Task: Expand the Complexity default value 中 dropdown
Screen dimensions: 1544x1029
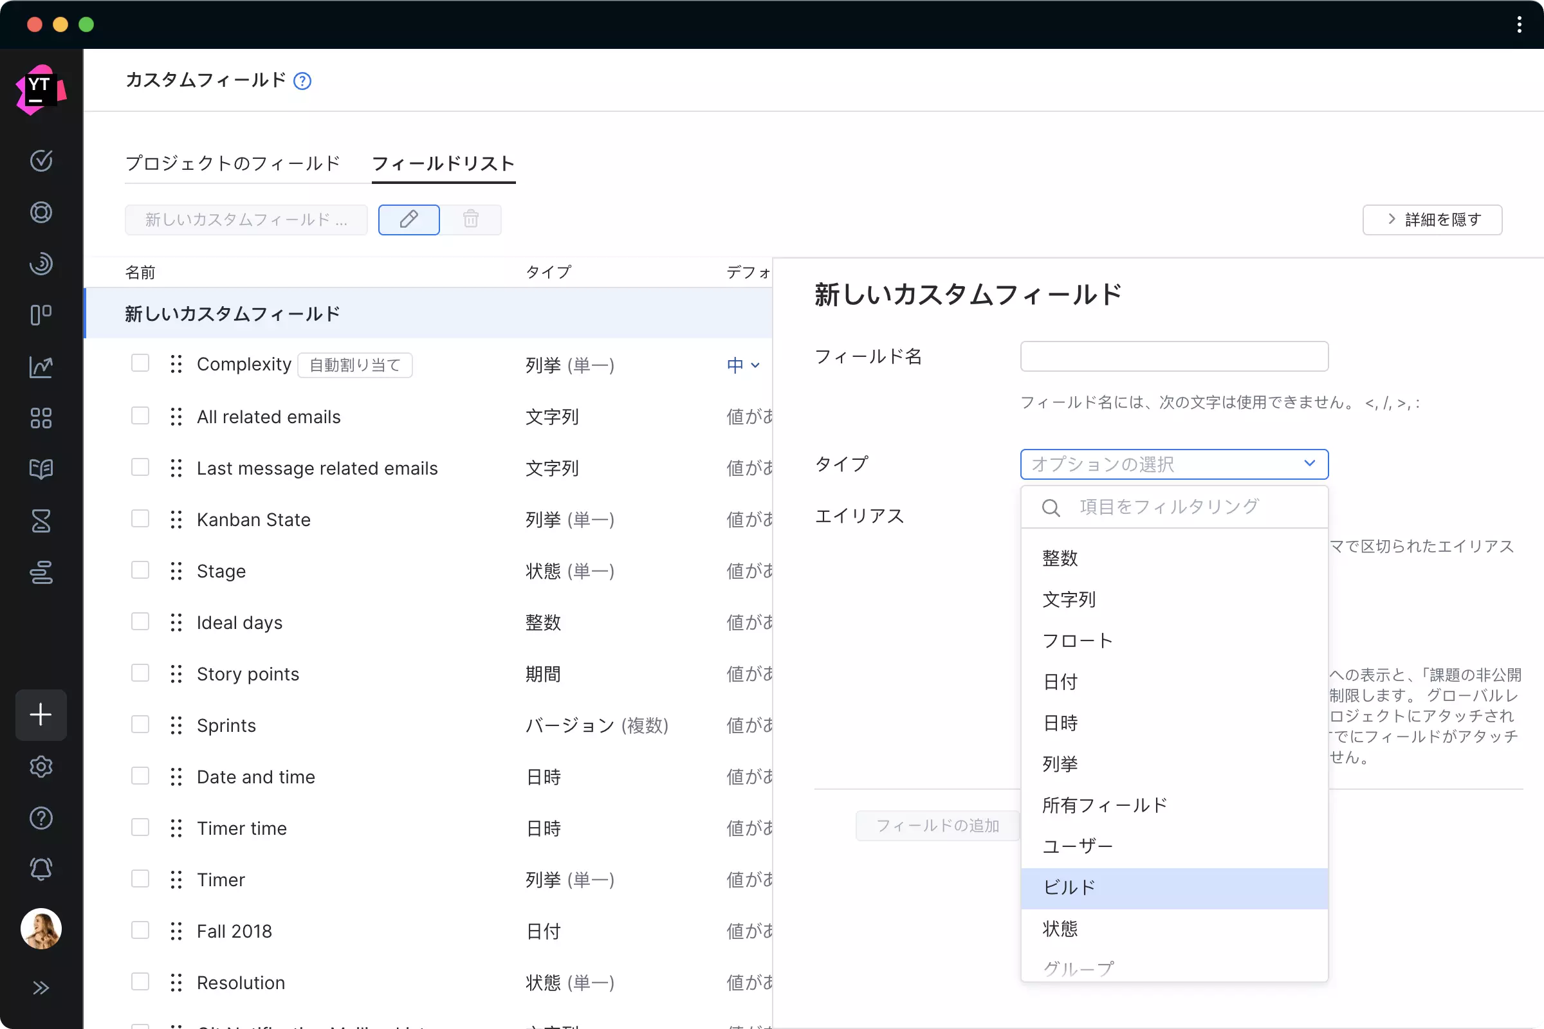Action: click(743, 365)
